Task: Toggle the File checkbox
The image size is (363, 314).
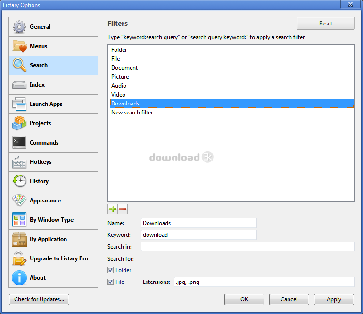Action: click(110, 282)
